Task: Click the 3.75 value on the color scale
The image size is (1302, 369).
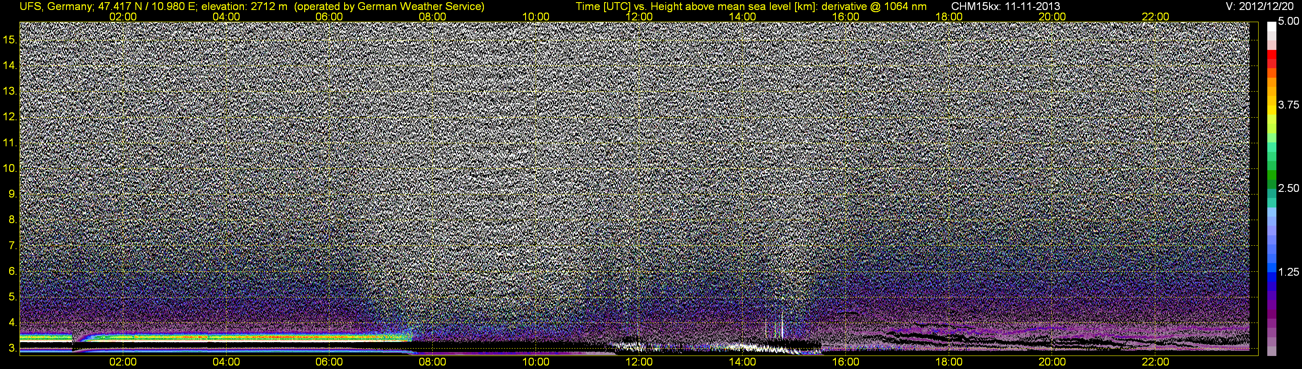Action: (x=1289, y=105)
